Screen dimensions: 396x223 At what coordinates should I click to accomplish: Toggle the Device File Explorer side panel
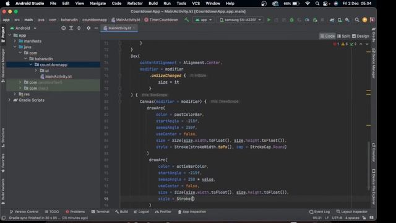point(374,186)
